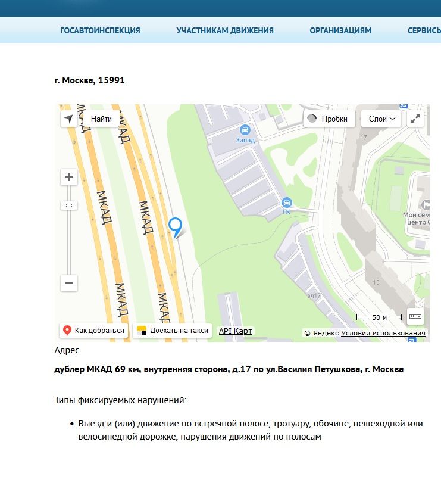Click Как добраться route button

93,331
